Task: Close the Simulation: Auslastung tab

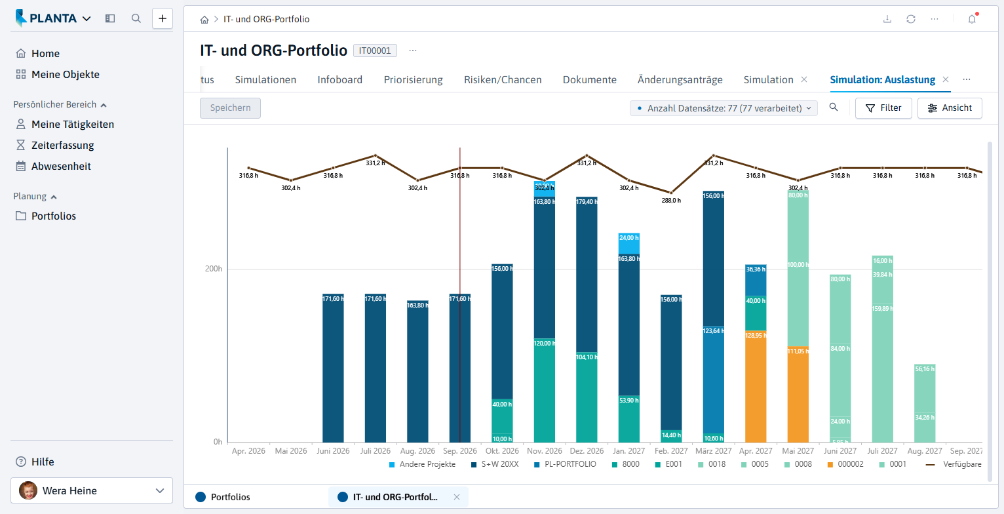Action: (946, 79)
